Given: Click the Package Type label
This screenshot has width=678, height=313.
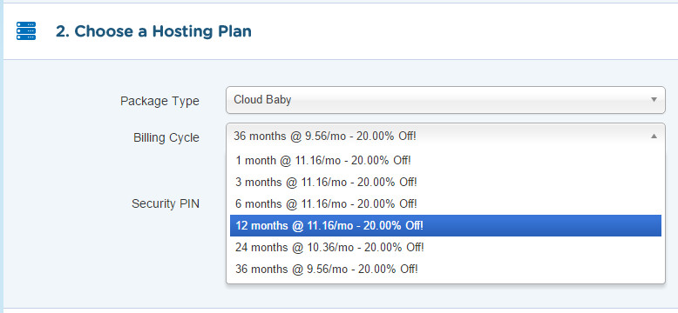Looking at the screenshot, I should point(160,102).
